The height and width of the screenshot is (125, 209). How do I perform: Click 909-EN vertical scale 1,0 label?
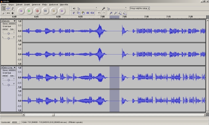pyautogui.click(x=20, y=21)
